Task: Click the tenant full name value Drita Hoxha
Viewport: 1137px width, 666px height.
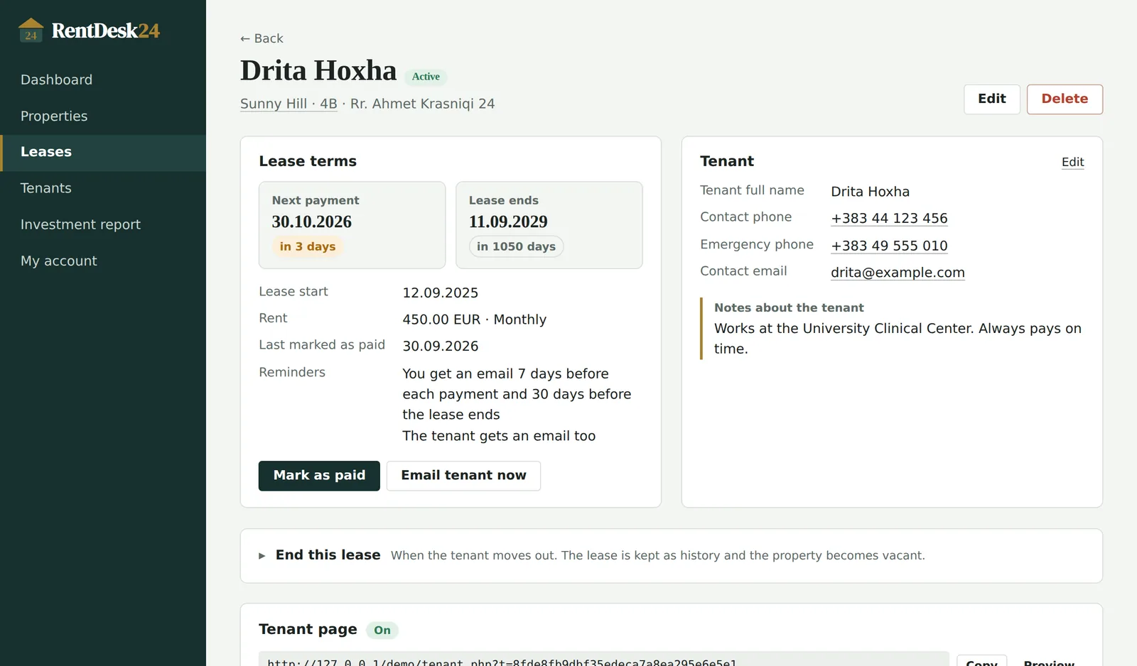Action: click(x=870, y=192)
